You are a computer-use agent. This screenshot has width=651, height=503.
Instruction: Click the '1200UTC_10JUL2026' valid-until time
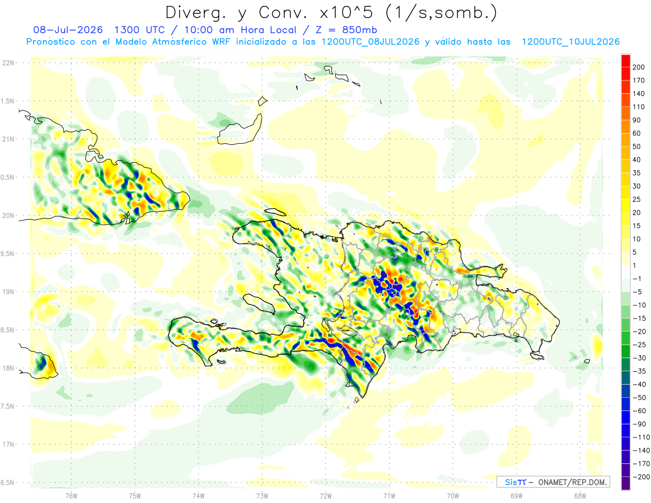[x=571, y=42]
